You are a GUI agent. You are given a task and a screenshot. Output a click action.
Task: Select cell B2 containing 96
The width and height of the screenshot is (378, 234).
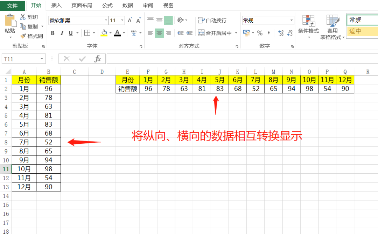pyautogui.click(x=48, y=89)
